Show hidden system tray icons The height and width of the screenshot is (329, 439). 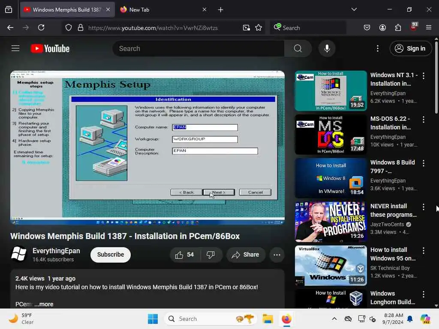pos(334,319)
